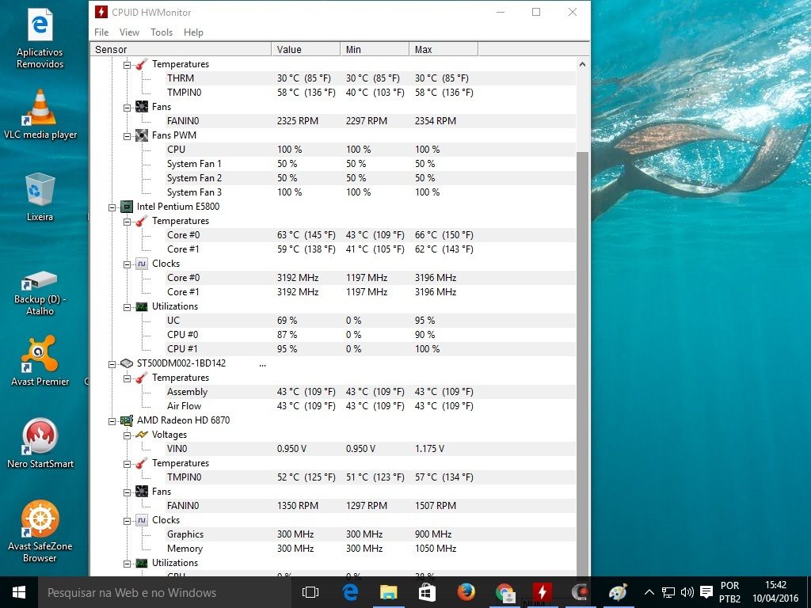Launch Firefox from the taskbar

point(466,592)
